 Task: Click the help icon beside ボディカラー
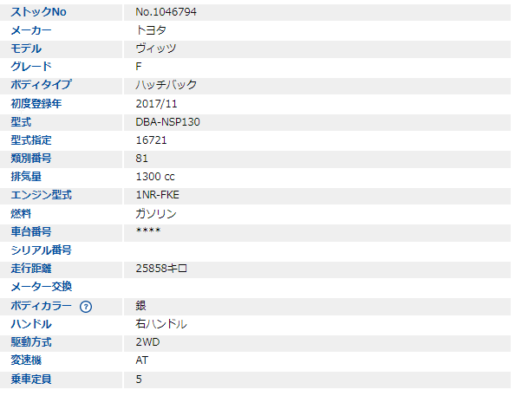(86, 306)
